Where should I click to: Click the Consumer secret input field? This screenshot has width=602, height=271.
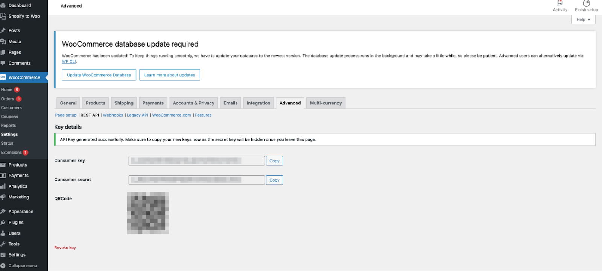tap(196, 180)
